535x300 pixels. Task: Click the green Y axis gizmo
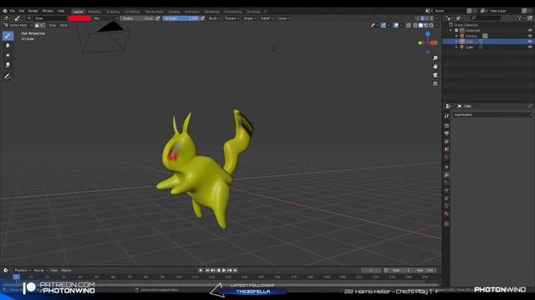[420, 42]
